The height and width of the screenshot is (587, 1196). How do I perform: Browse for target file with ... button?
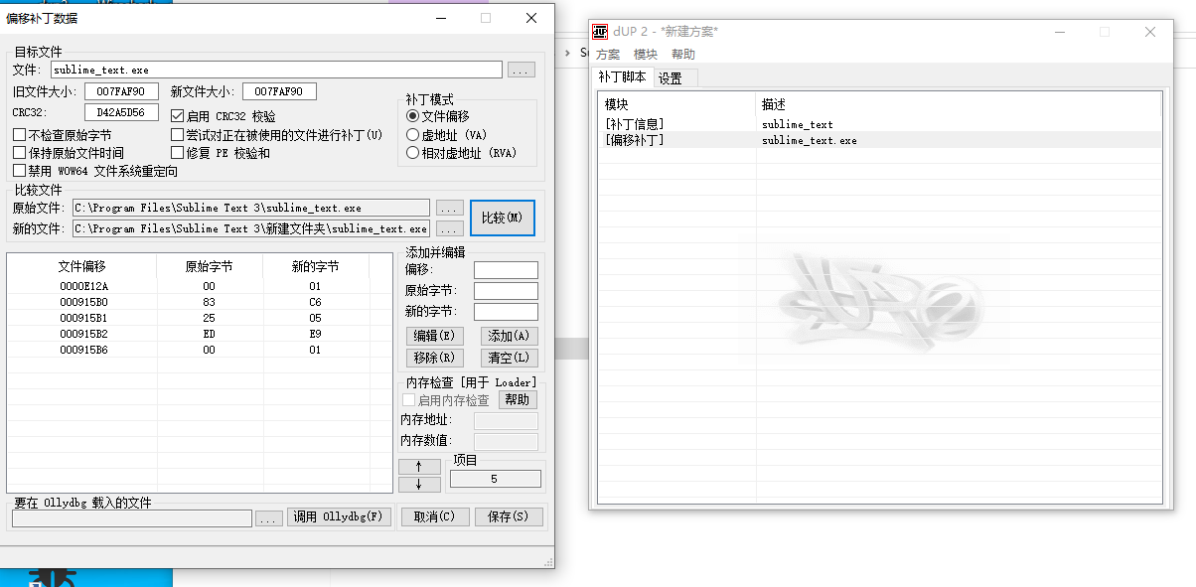[522, 70]
